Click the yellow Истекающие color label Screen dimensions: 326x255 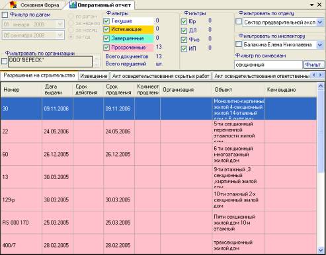click(x=132, y=29)
